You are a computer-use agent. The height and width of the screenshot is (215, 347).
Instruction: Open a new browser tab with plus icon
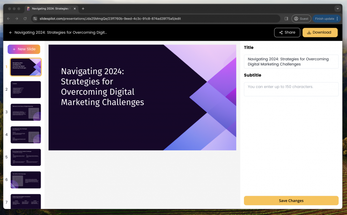tap(83, 9)
